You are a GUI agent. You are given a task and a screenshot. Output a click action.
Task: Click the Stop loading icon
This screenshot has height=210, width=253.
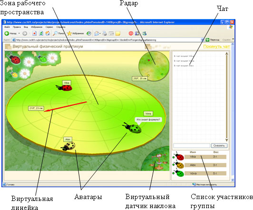tap(34, 33)
